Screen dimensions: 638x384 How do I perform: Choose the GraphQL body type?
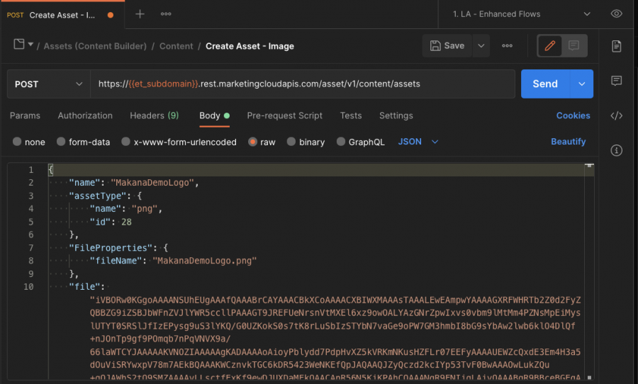click(x=361, y=142)
